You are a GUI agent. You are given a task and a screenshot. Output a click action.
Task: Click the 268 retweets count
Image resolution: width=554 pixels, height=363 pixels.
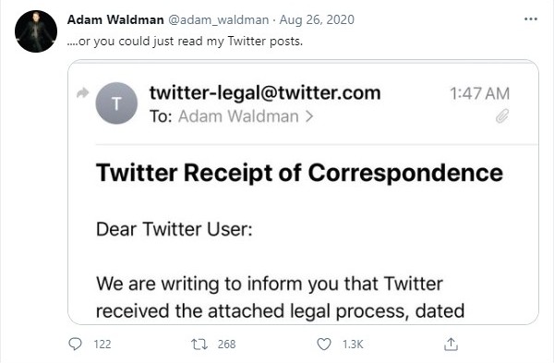click(x=226, y=345)
